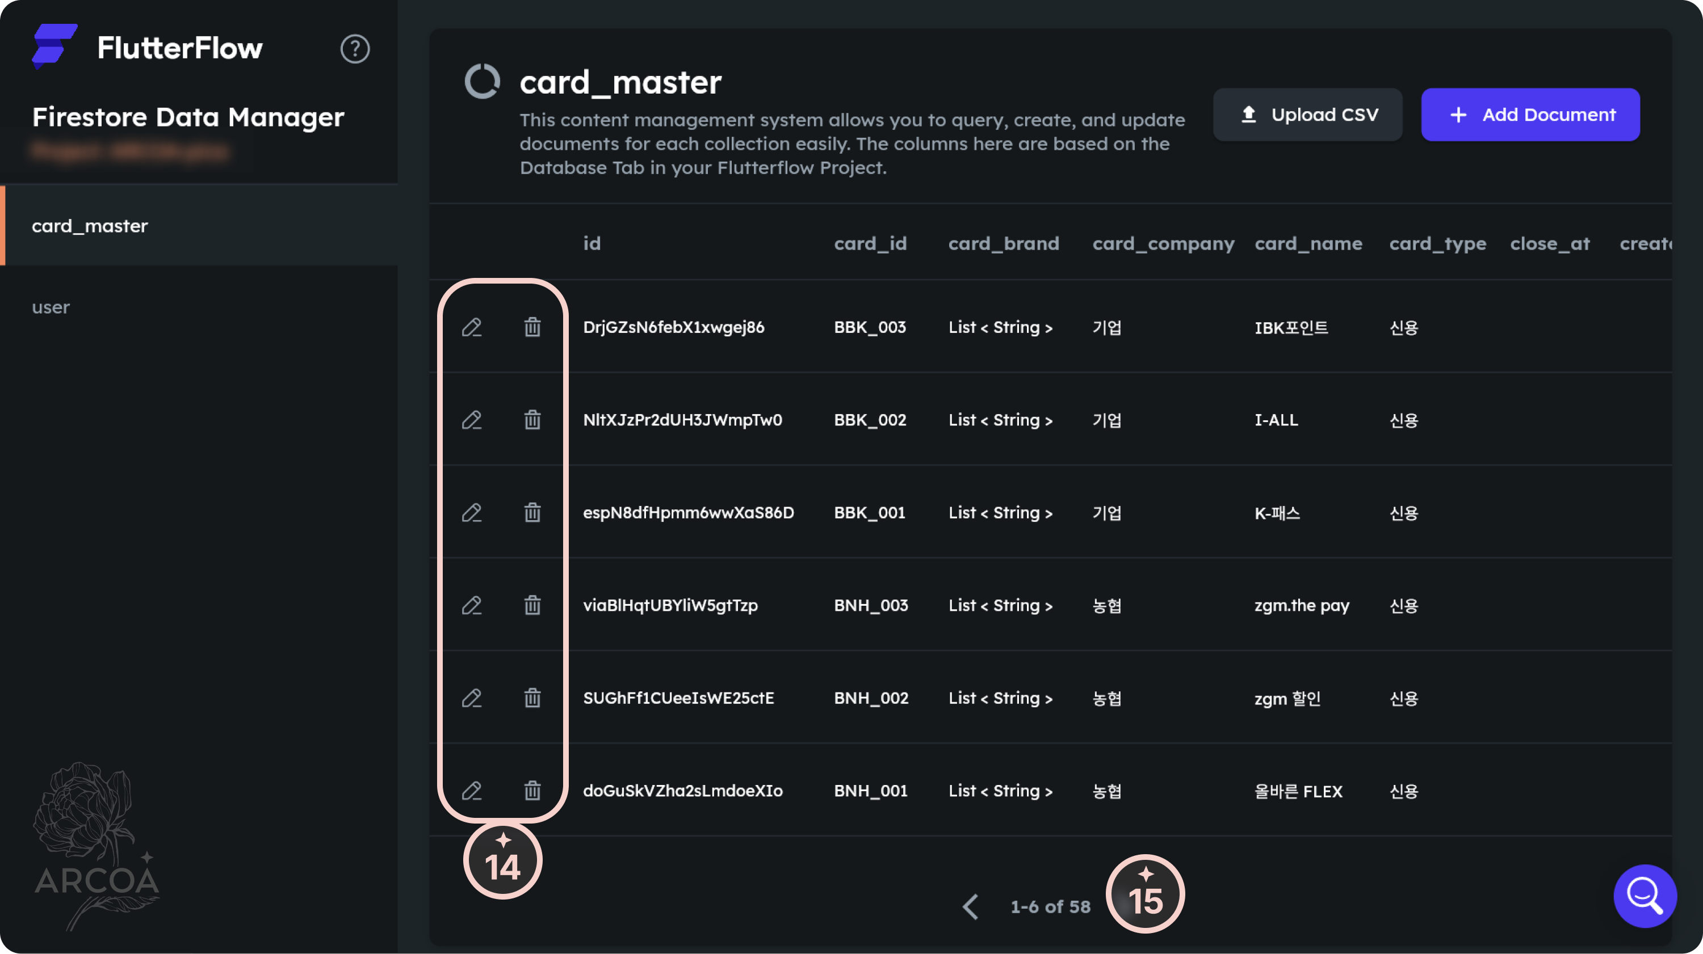Delete the BNH_001 document row

pos(532,791)
